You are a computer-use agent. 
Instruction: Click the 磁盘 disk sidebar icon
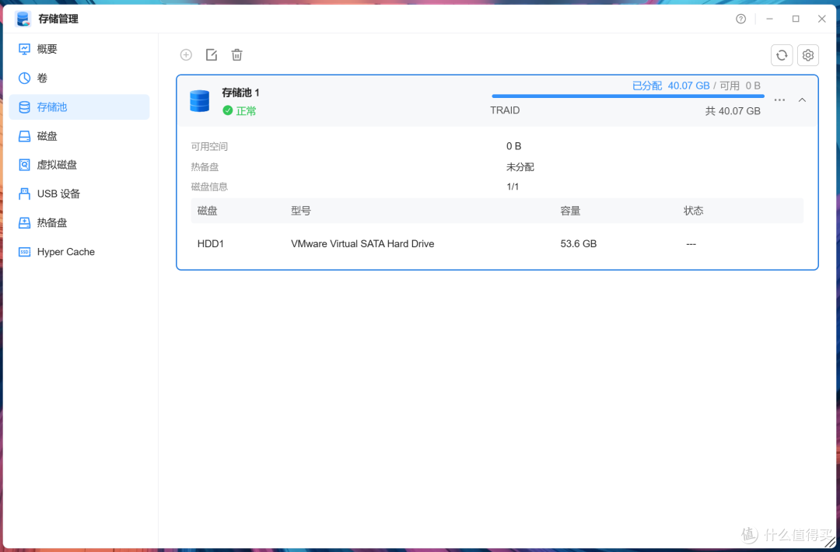[25, 136]
